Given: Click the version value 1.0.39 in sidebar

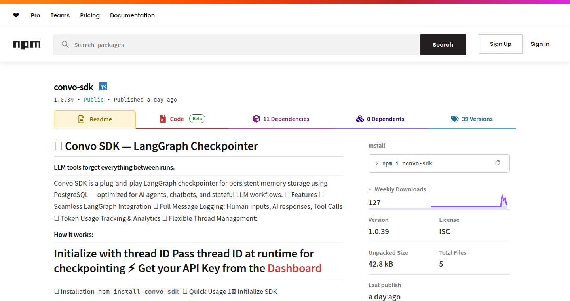Looking at the screenshot, I should click(378, 232).
